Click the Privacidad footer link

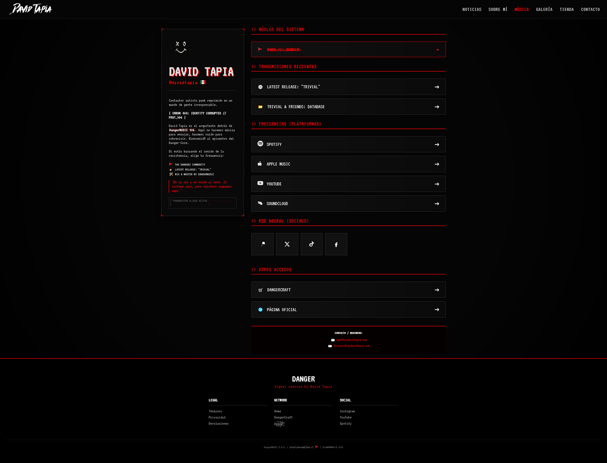pyautogui.click(x=217, y=418)
